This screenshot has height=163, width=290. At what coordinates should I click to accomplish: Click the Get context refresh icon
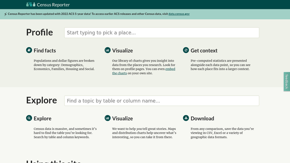coord(186,50)
